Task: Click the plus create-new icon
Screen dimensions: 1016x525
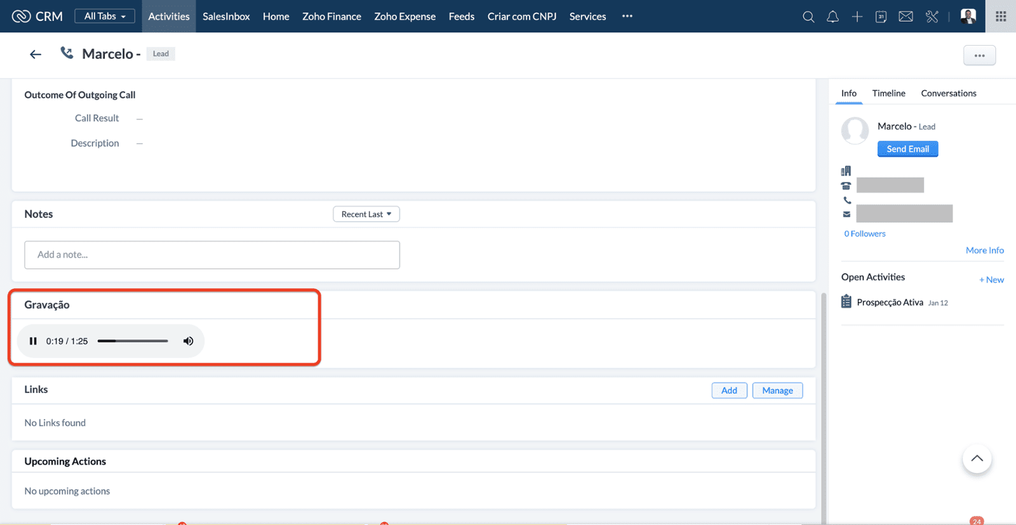Action: click(x=857, y=17)
